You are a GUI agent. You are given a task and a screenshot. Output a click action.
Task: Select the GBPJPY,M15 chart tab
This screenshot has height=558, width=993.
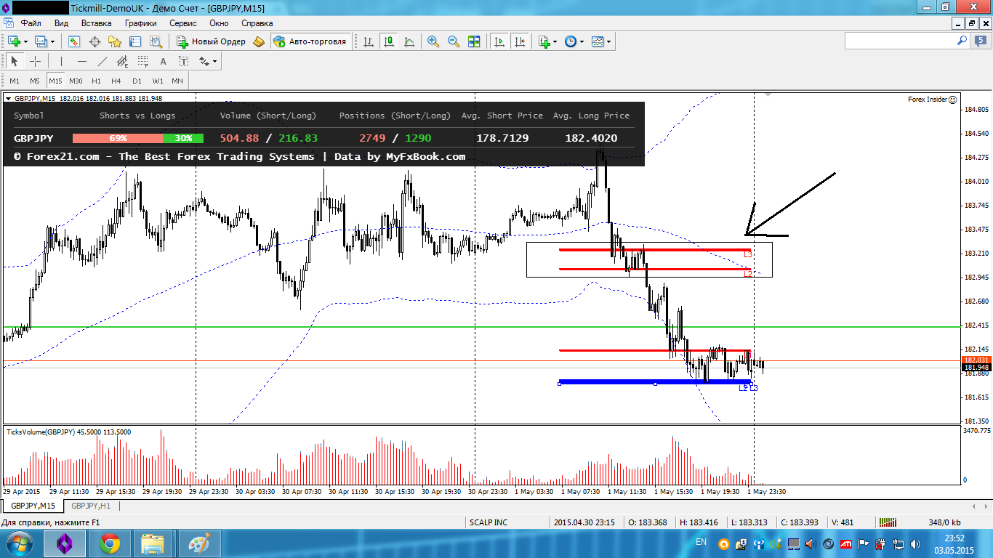coord(33,506)
